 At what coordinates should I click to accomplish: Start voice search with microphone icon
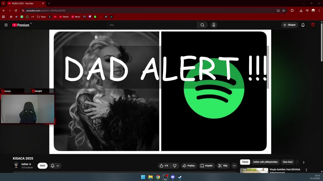(x=214, y=25)
